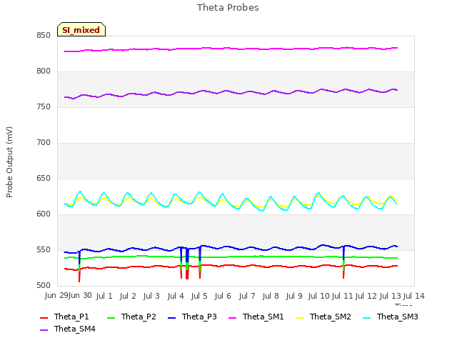Click the 500 y-axis tick label
Screen dimensions: 457x343
[x=44, y=286]
